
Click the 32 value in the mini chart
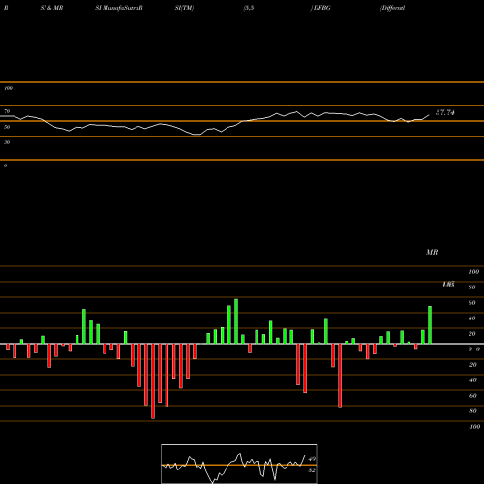point(312,470)
